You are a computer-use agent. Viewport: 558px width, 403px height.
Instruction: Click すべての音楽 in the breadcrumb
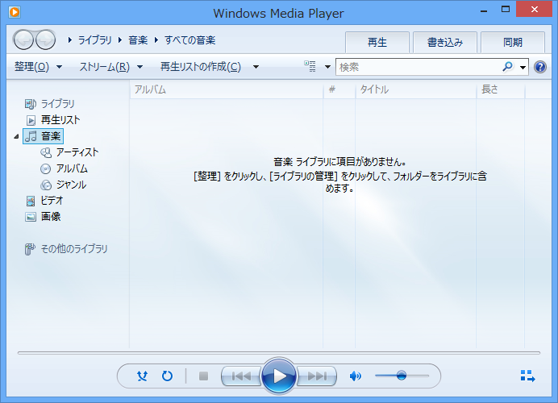click(x=189, y=40)
